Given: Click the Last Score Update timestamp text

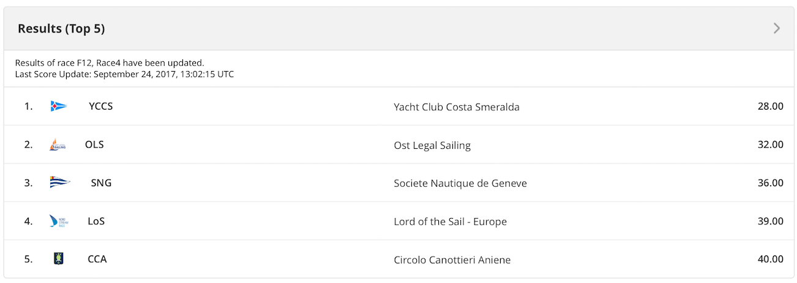Looking at the screenshot, I should [x=124, y=74].
